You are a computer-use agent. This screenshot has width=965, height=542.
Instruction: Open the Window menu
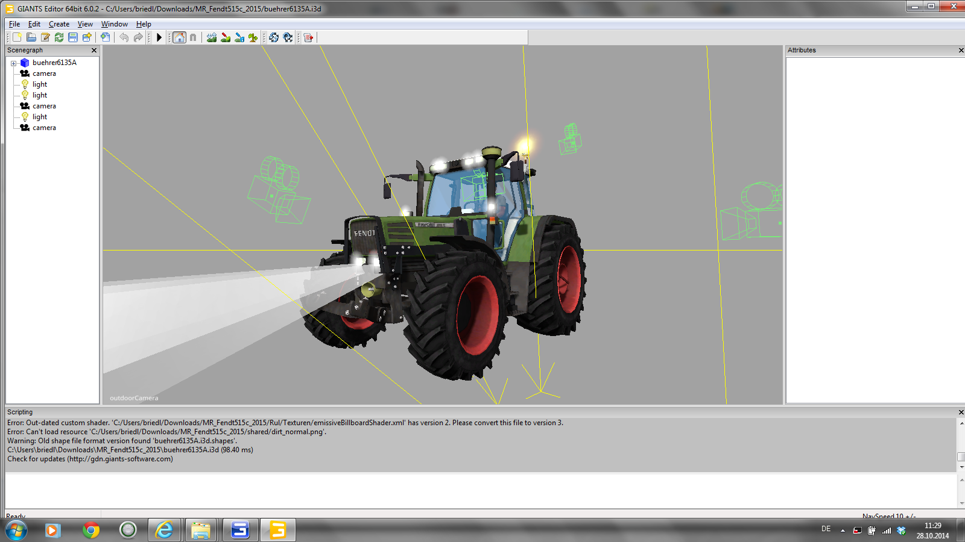click(114, 24)
